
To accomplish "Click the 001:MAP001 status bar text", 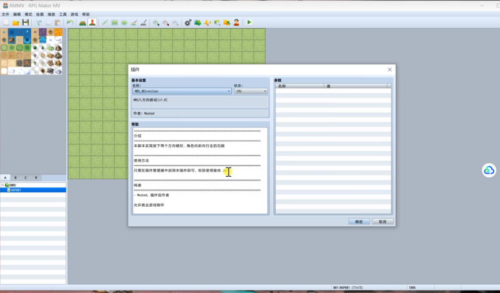I will 348,287.
